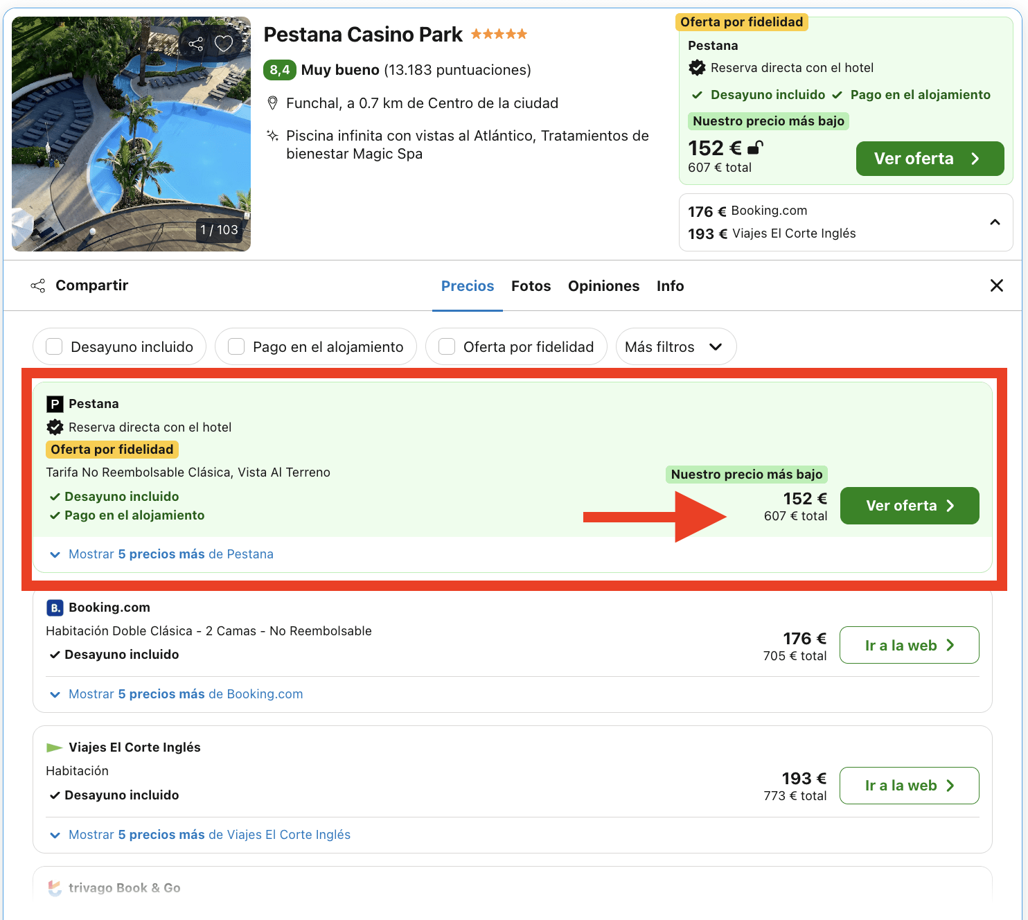Viewport: 1028px width, 920px height.
Task: Open the Opiniones tab
Action: [603, 285]
